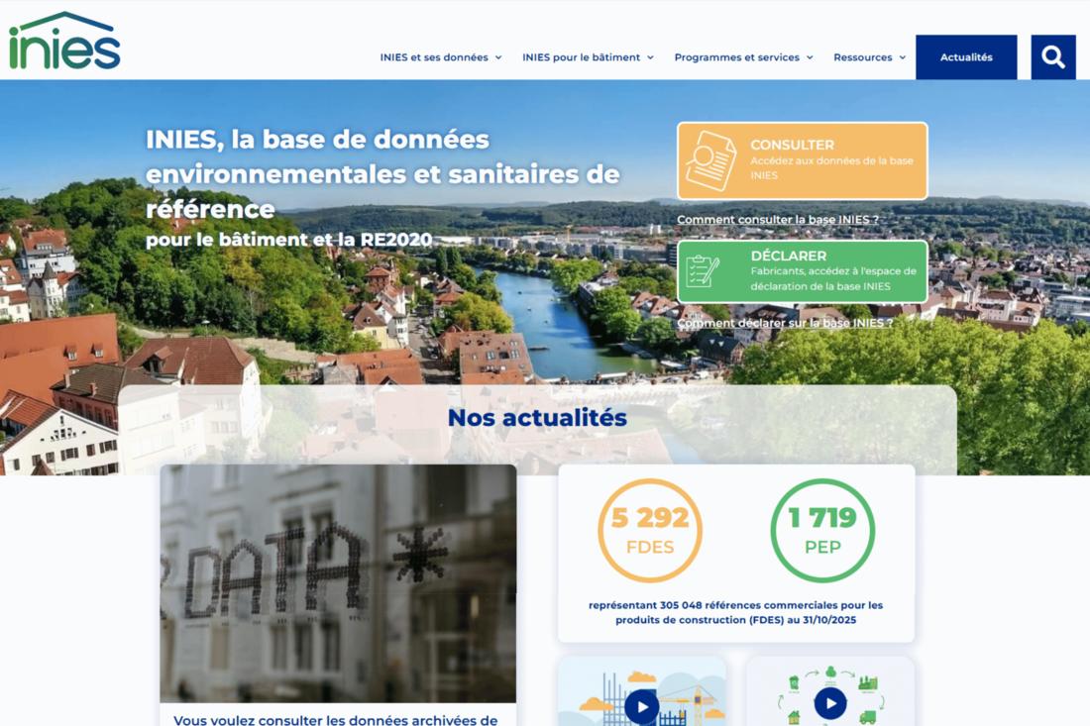
Task: Open the Ressources menu item
Action: tap(863, 57)
